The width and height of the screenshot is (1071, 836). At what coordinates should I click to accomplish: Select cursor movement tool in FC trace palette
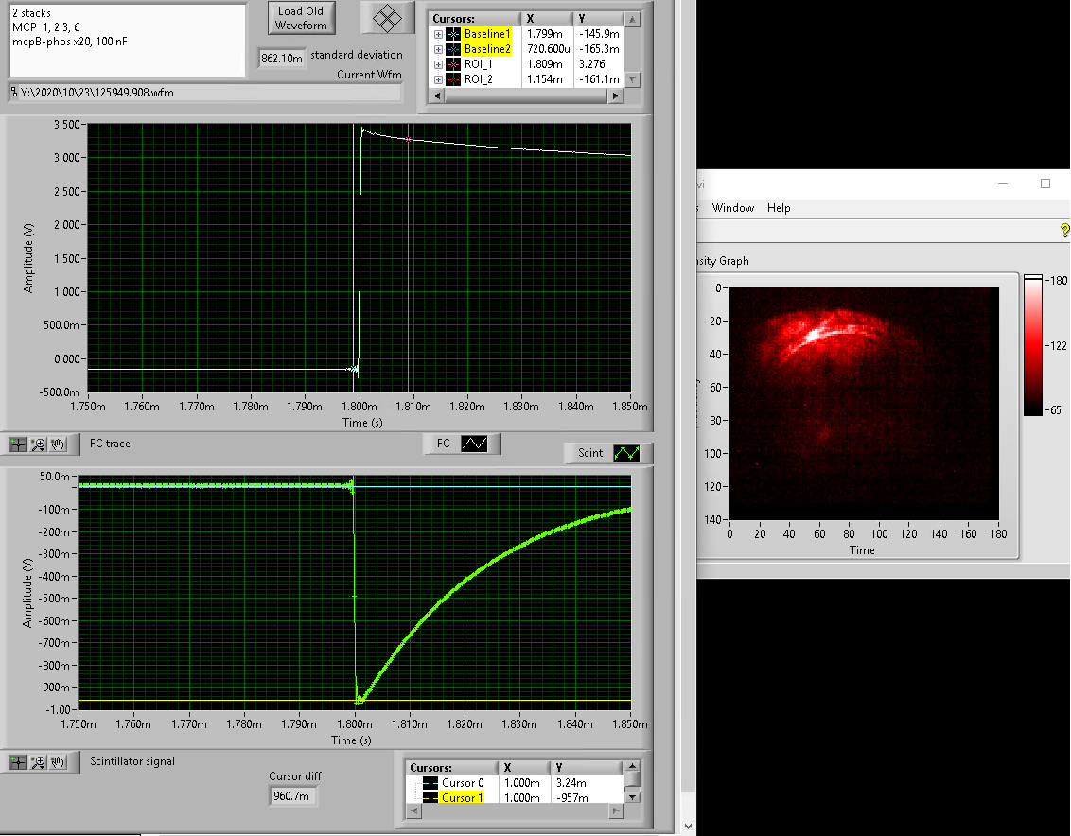tap(18, 444)
